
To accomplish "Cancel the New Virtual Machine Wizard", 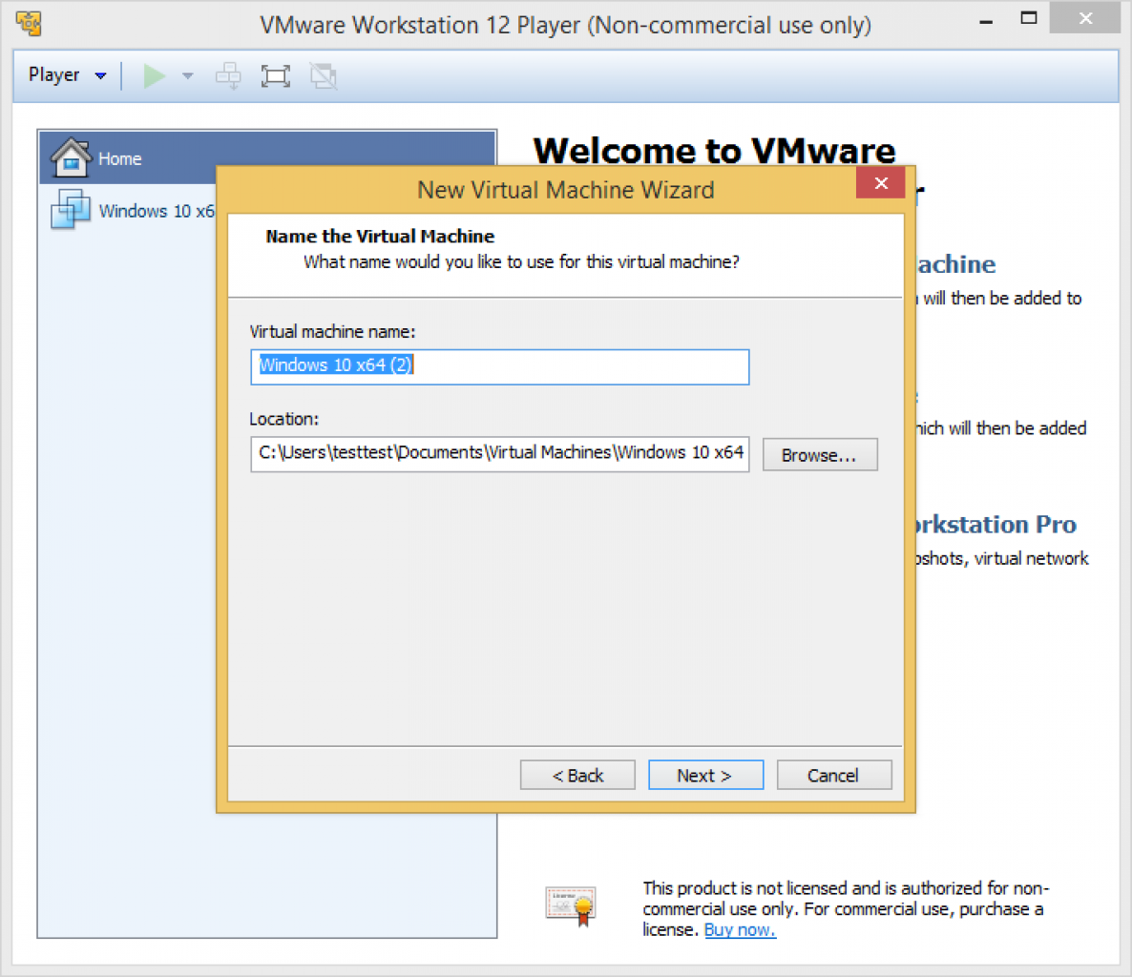I will (x=834, y=775).
